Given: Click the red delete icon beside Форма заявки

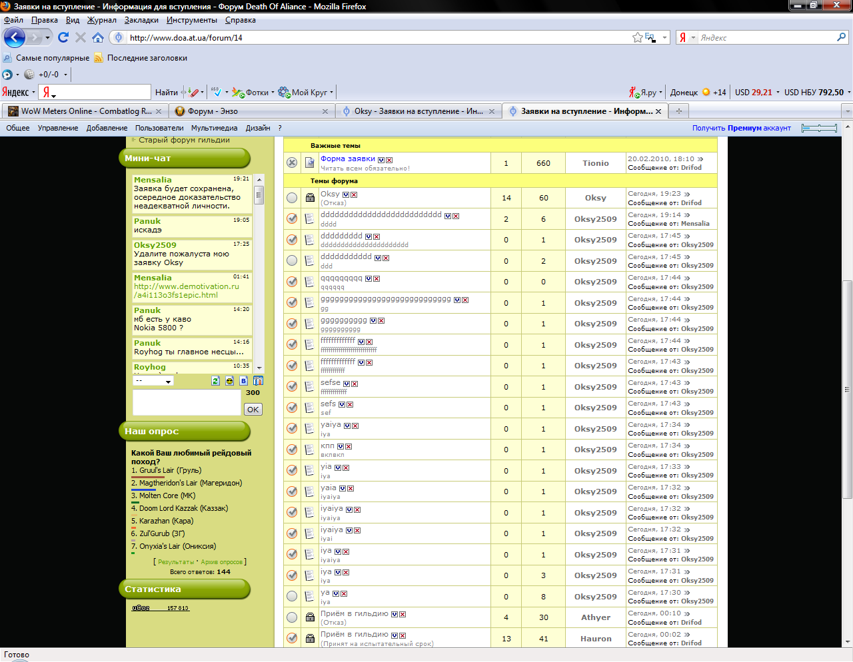Looking at the screenshot, I should (389, 160).
